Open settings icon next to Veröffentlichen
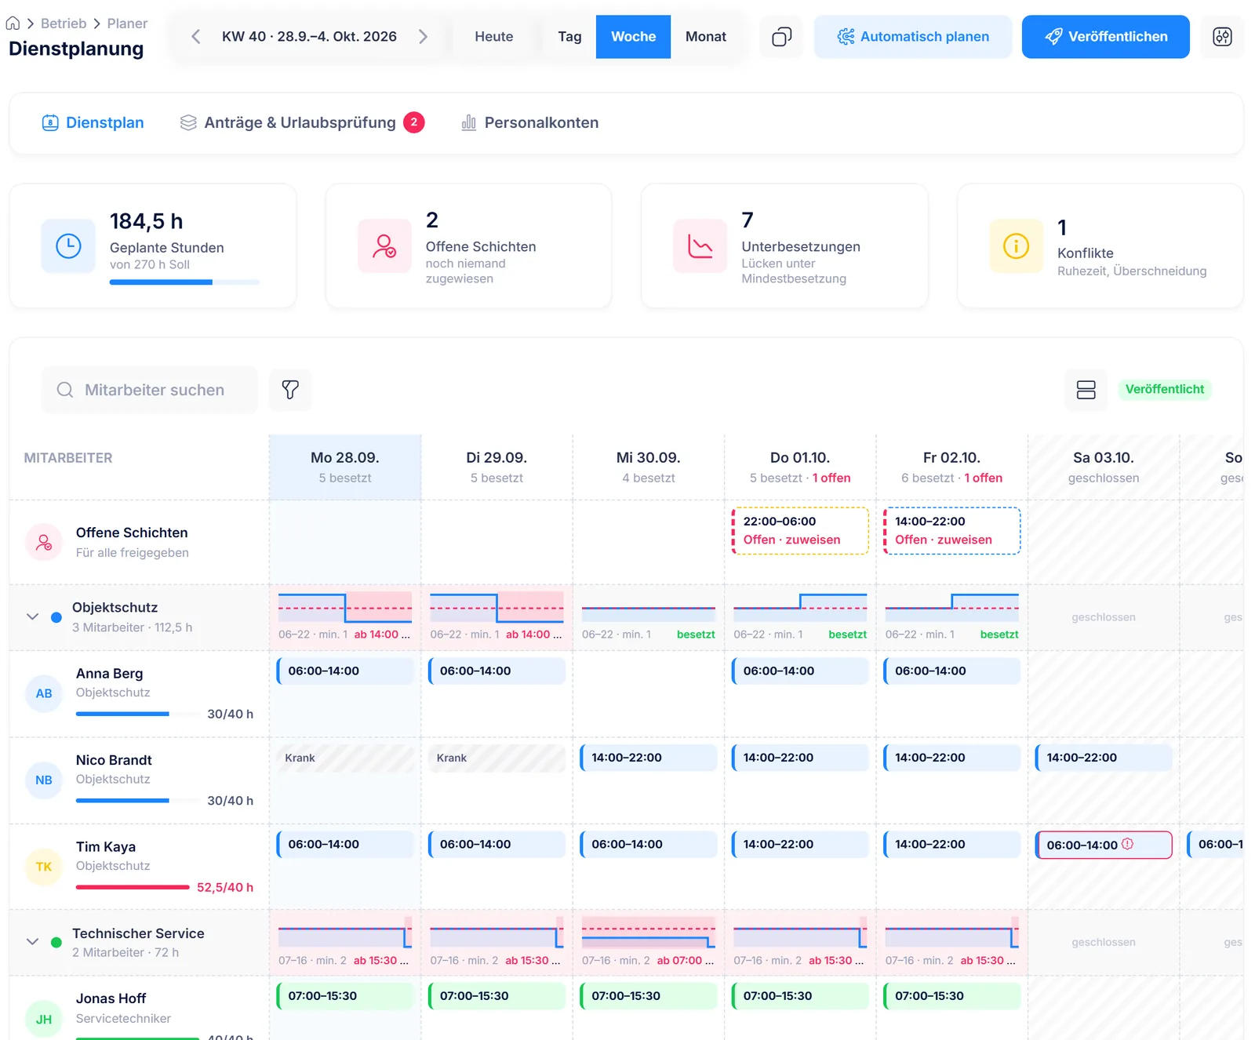Screen dimensions: 1255x1040 1222,37
